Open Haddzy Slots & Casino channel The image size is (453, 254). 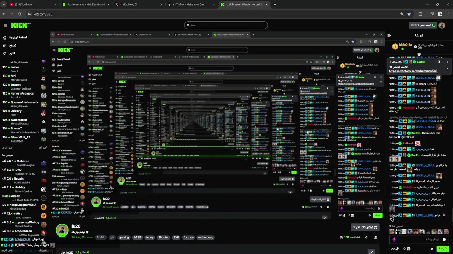point(25,189)
